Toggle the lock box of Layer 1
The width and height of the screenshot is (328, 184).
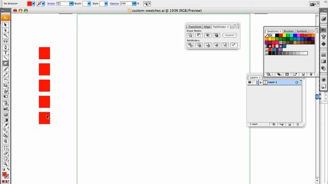tap(254, 82)
